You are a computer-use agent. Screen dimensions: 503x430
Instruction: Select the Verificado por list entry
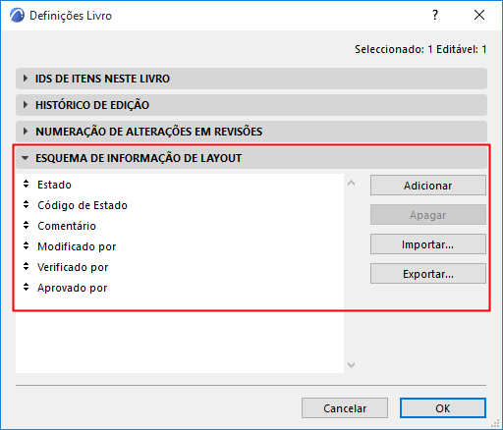180,267
